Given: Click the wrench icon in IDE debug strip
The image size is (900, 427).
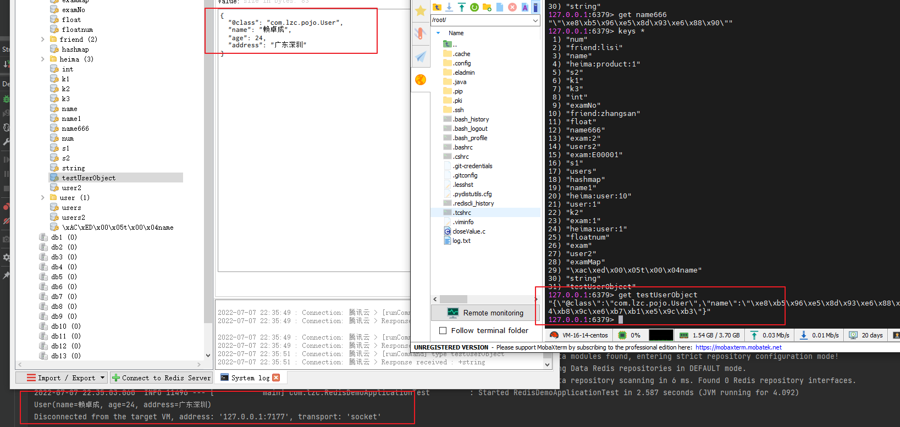Looking at the screenshot, I should click(6, 141).
